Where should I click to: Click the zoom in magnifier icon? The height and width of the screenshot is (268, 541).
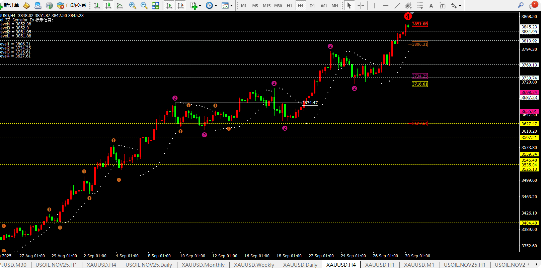coord(133,5)
